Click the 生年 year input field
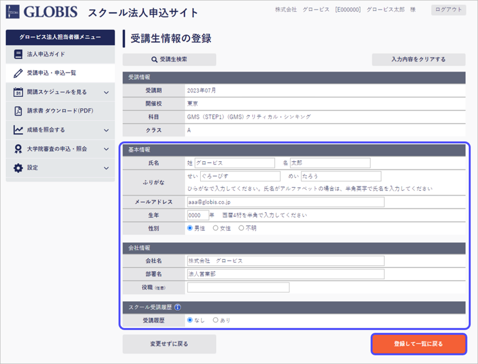 (198, 215)
